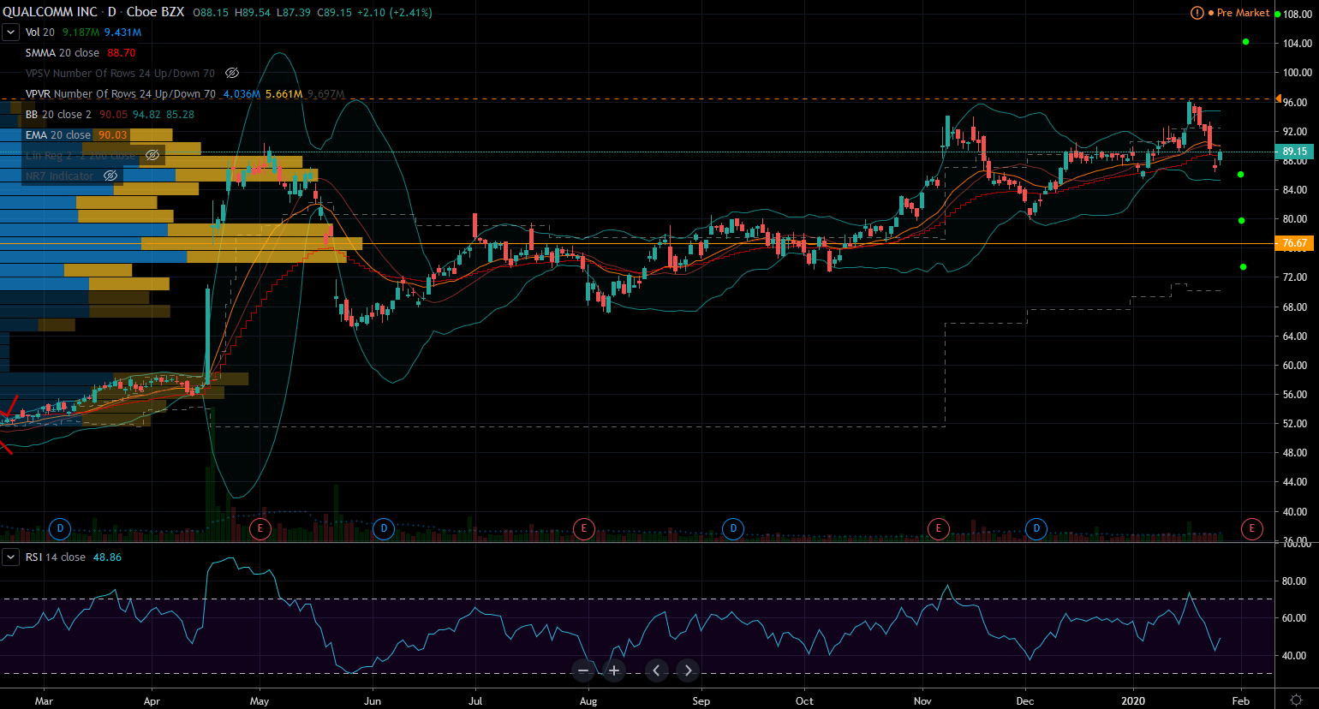Click the zoom out minus button
1319x709 pixels.
point(583,670)
